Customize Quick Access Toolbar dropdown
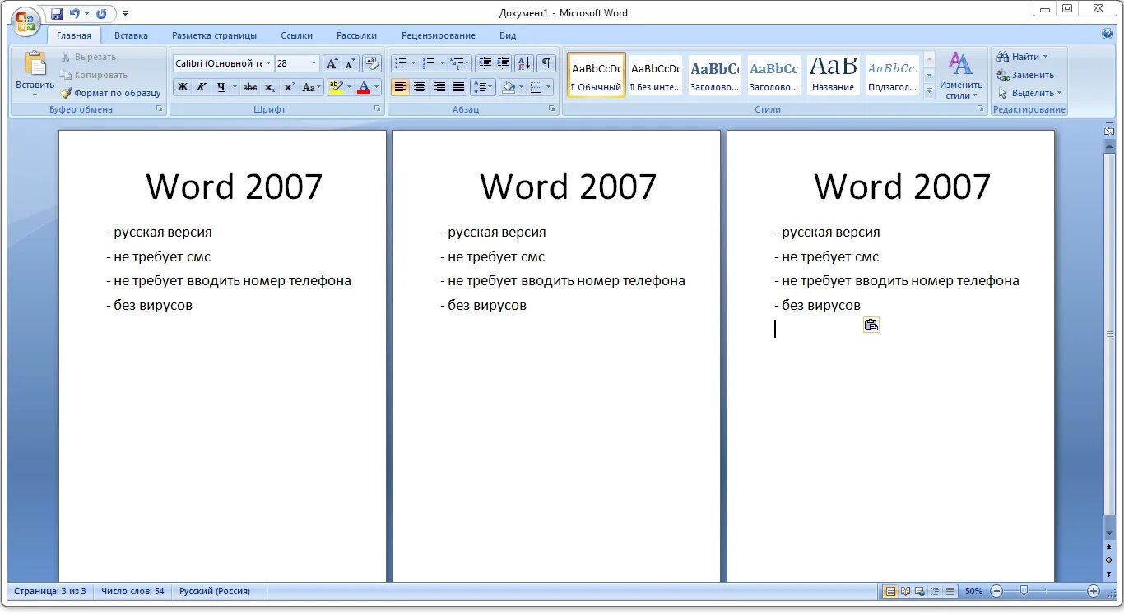1124x614 pixels. pyautogui.click(x=126, y=14)
